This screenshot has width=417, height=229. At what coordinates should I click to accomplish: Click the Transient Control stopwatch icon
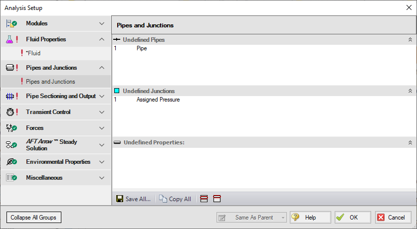[10, 112]
